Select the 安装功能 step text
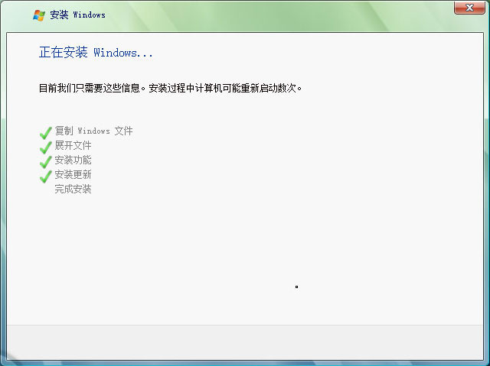Viewport: 490px width, 366px height. (x=73, y=160)
